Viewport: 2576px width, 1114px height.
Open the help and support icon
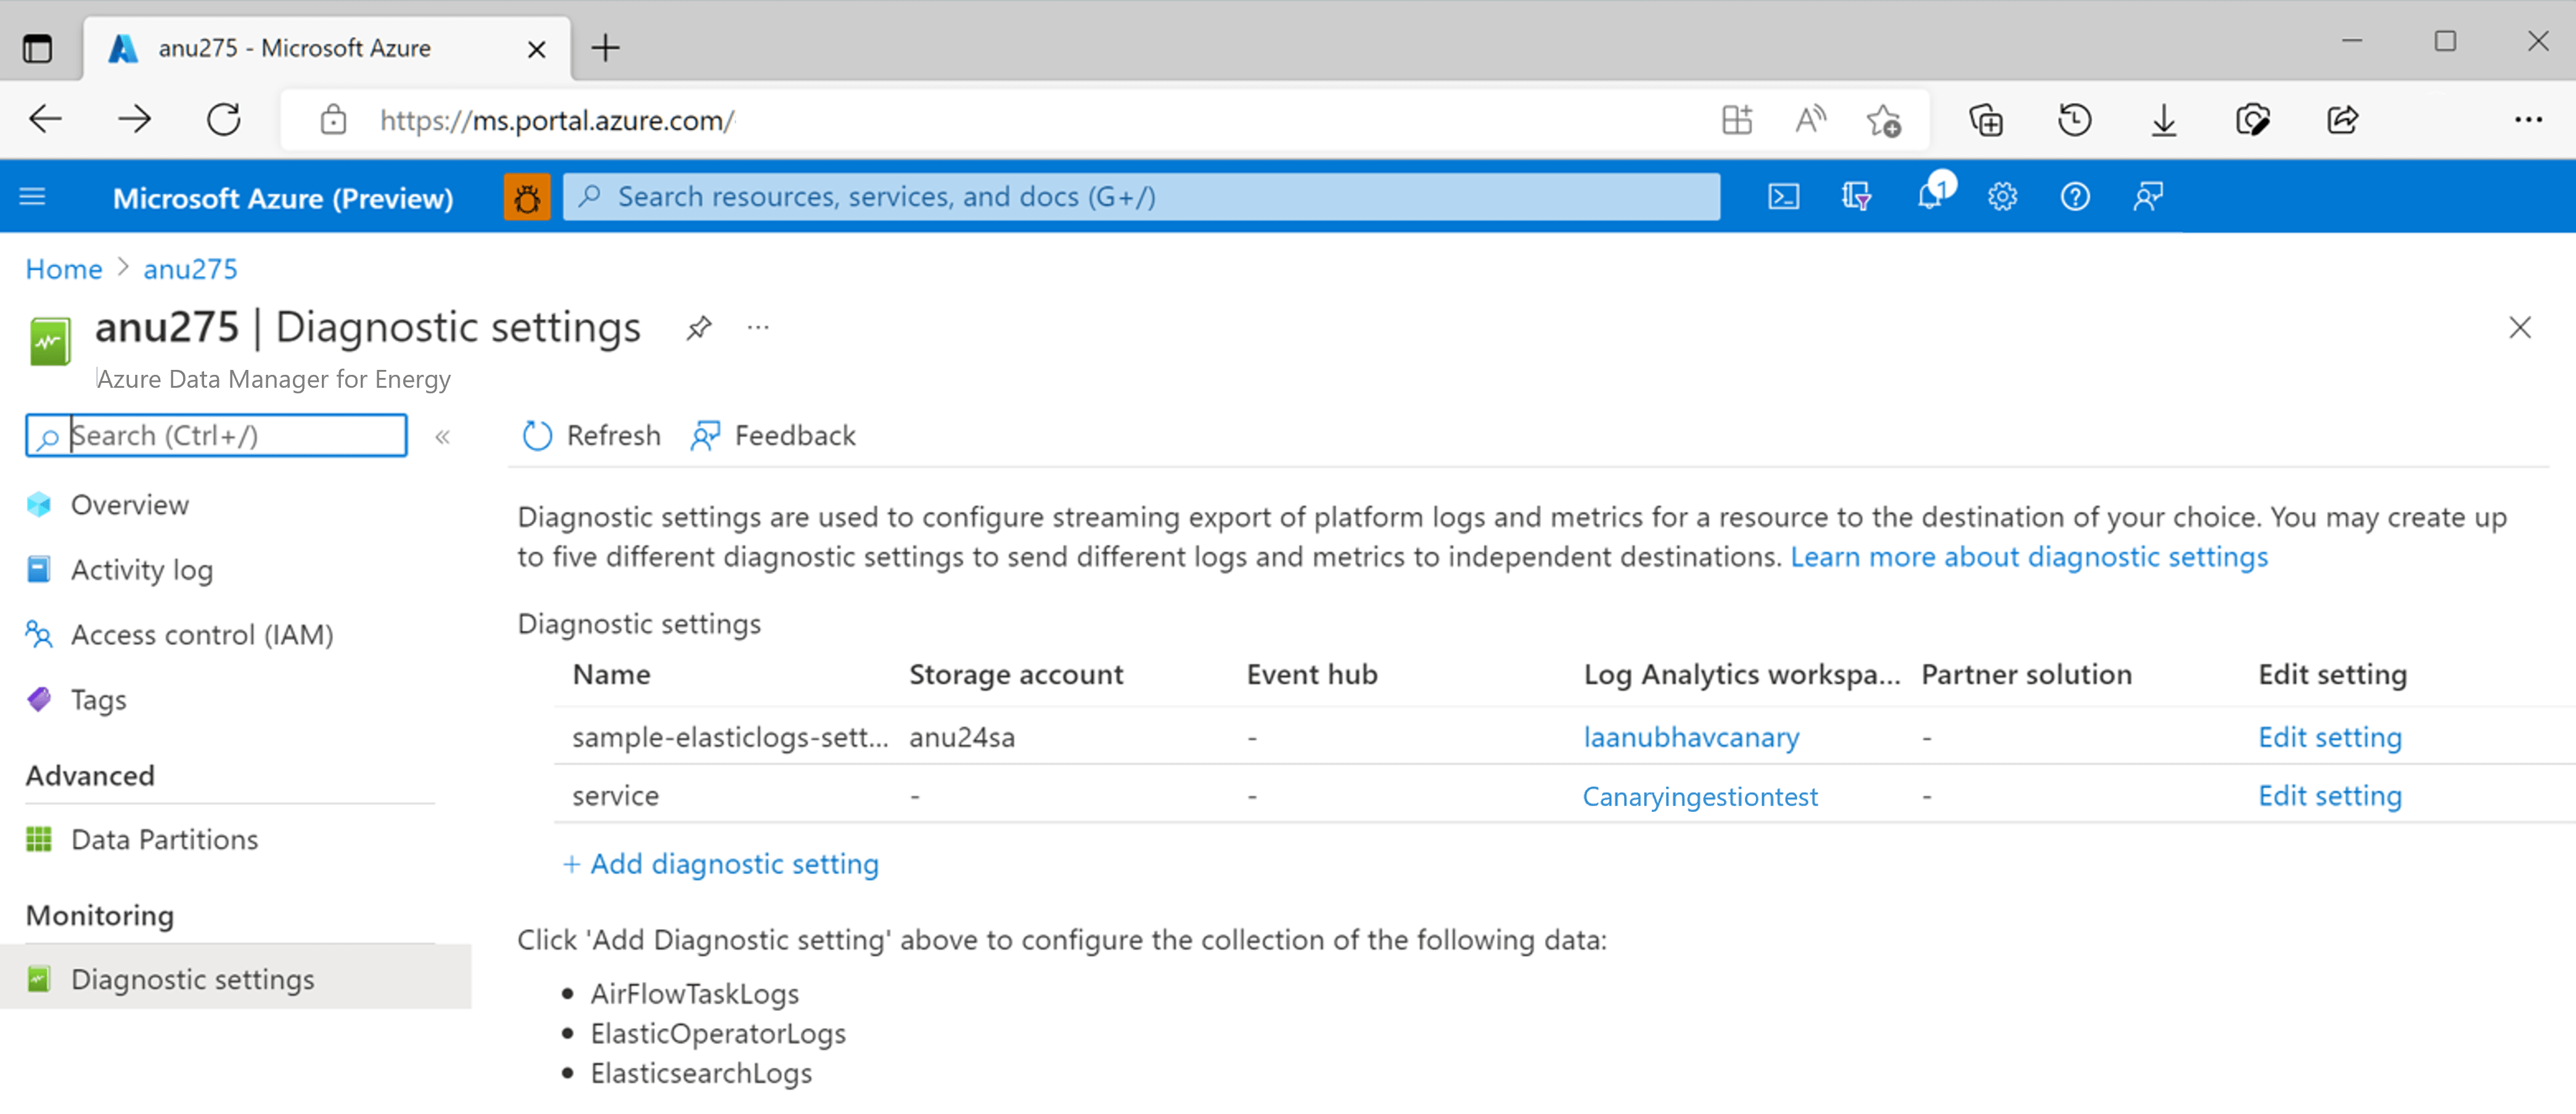coord(2074,196)
